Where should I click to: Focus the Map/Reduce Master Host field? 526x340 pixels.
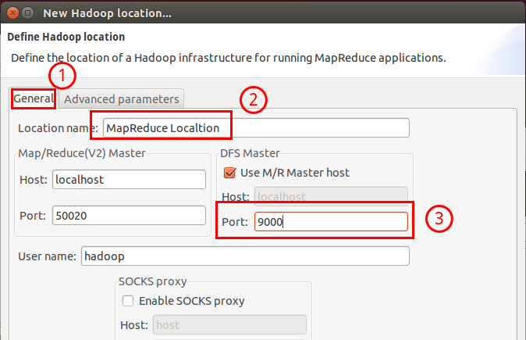coord(128,179)
